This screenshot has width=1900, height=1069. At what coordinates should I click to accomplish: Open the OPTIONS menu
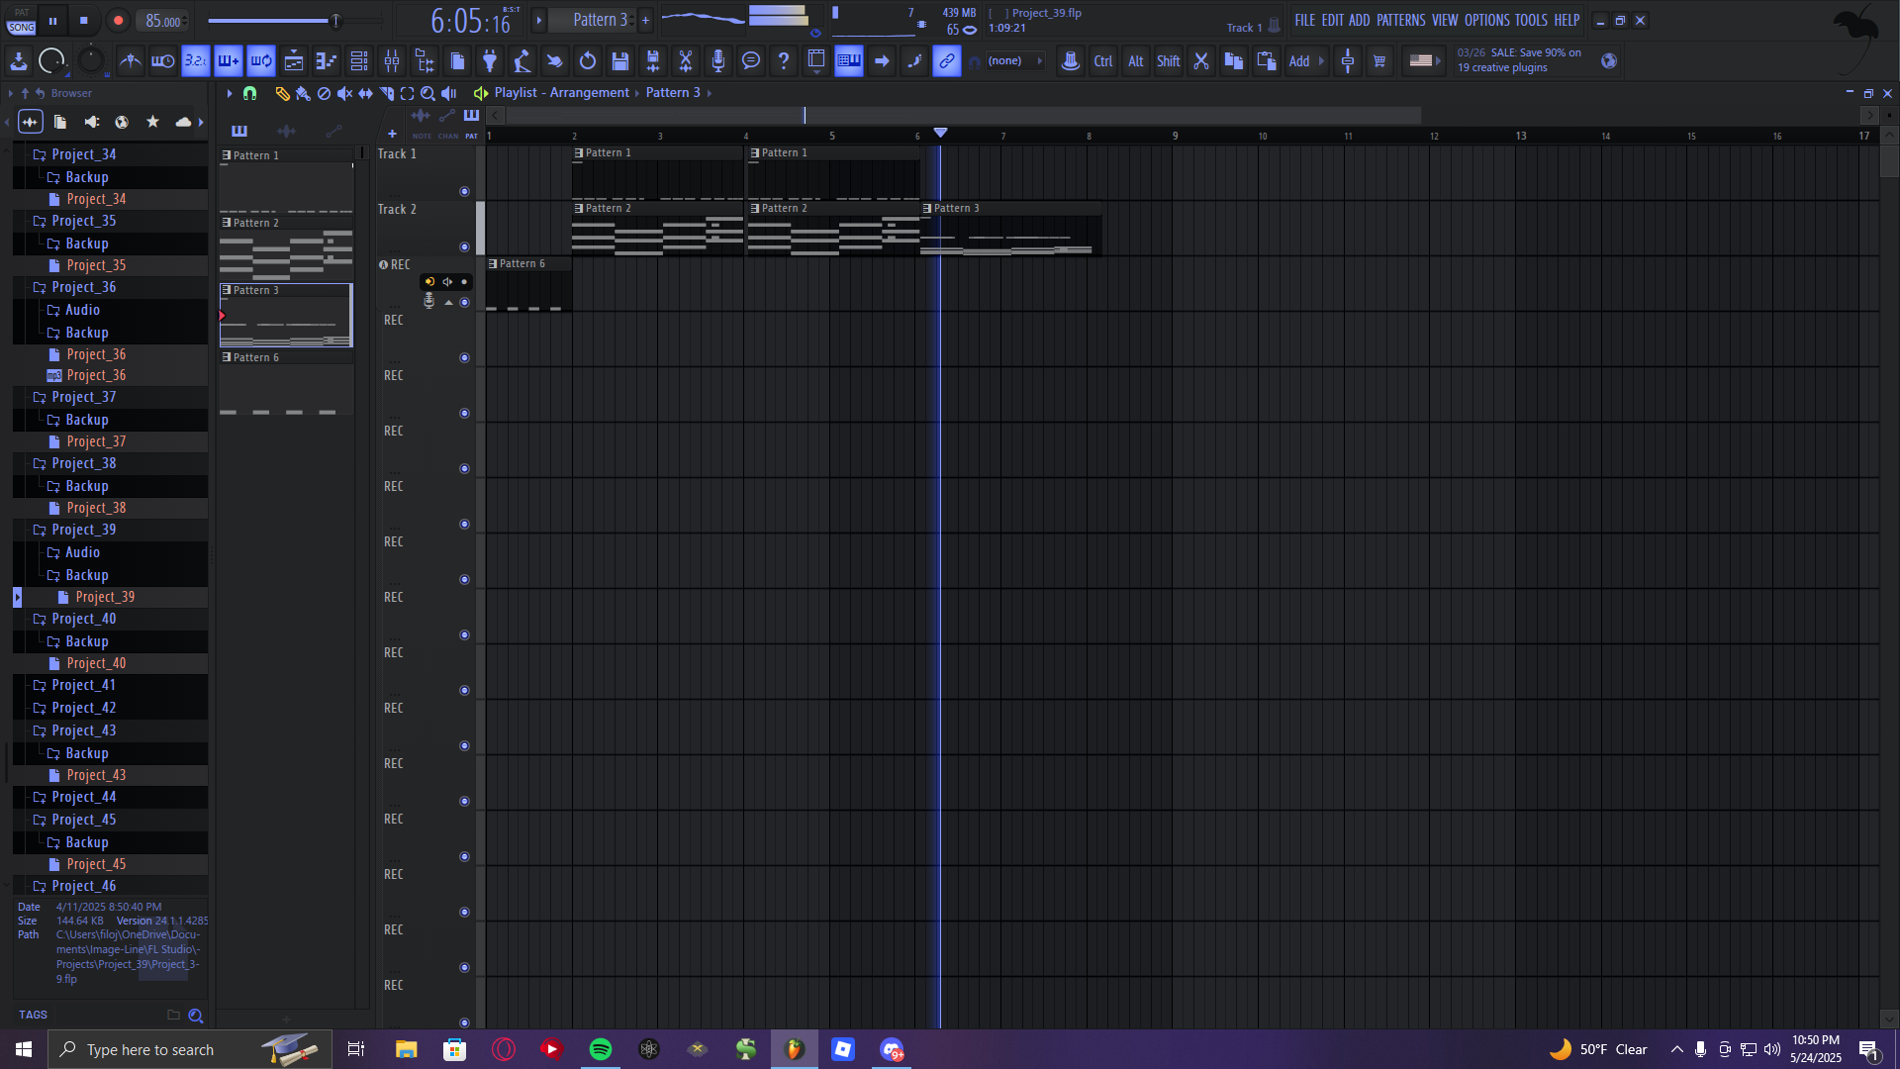[x=1486, y=20]
